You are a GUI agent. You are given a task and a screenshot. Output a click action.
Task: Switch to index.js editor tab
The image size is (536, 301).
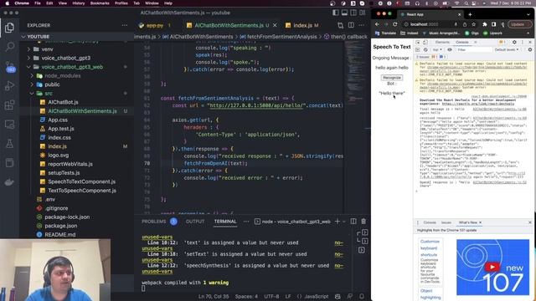pos(303,25)
